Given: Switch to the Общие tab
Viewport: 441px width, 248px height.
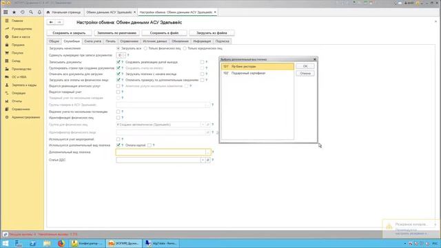Looking at the screenshot, I should (x=54, y=41).
